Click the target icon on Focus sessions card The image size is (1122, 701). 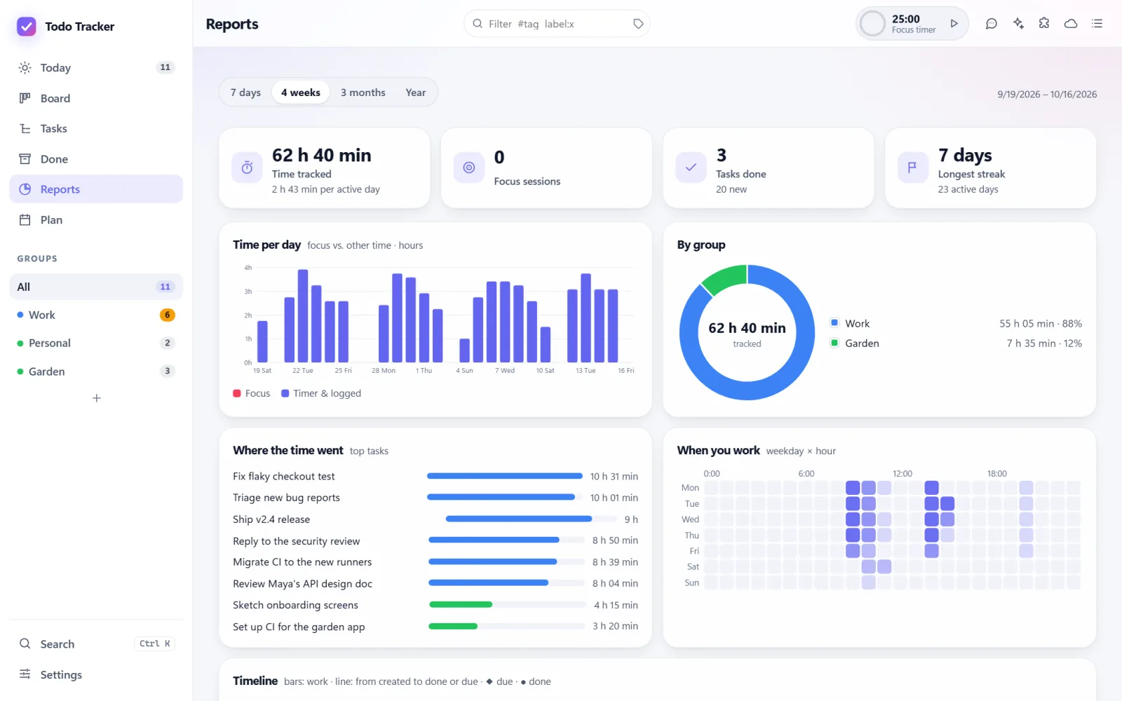[x=469, y=168]
